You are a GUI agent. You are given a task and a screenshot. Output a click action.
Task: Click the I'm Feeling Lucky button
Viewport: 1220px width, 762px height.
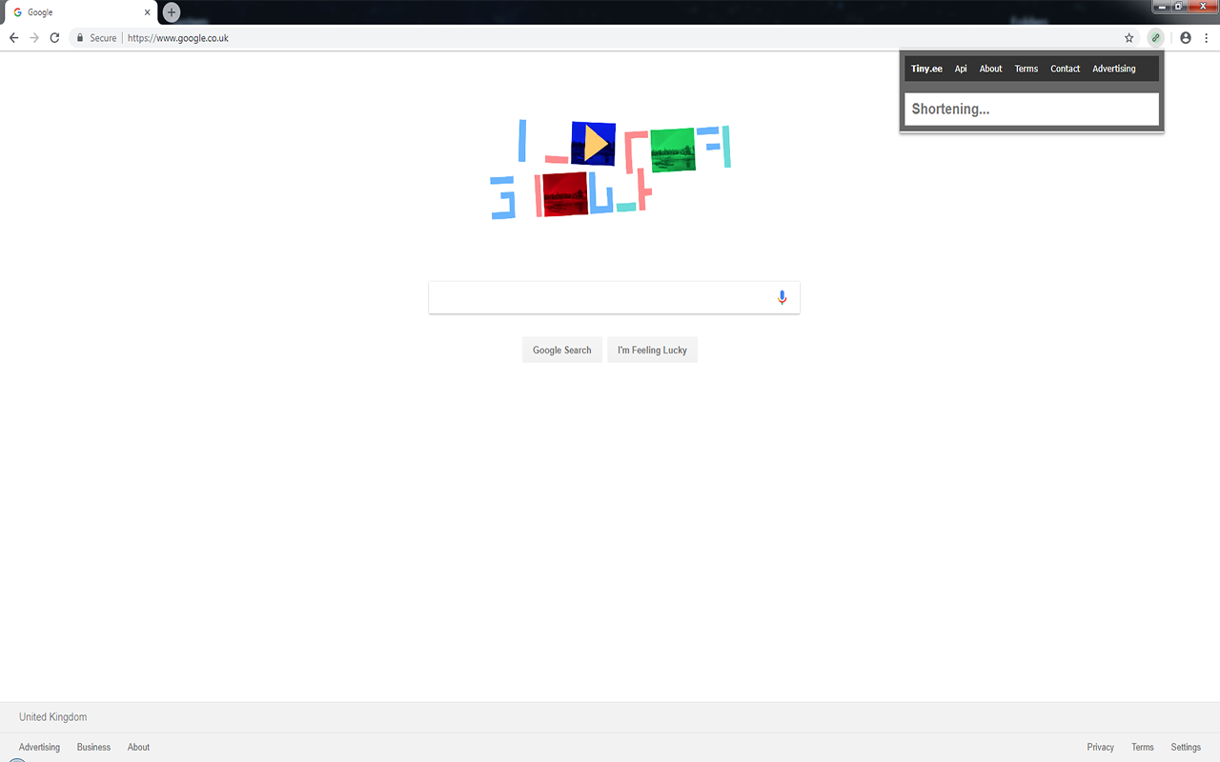point(652,351)
